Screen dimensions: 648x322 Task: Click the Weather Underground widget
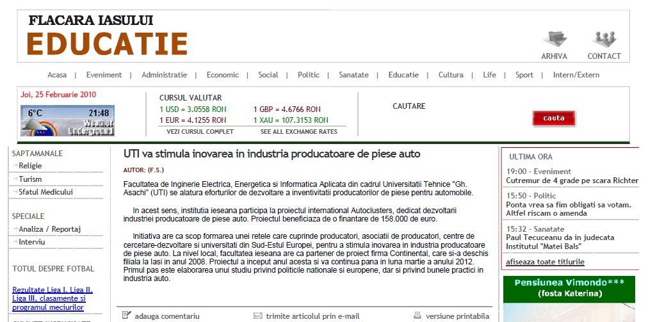pos(67,121)
